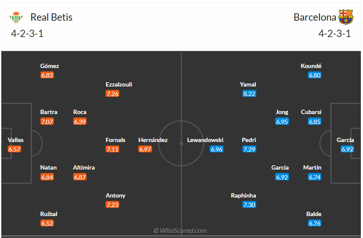This screenshot has width=363, height=238.
Task: Select player Lewandowski on the pitch
Action: point(205,140)
